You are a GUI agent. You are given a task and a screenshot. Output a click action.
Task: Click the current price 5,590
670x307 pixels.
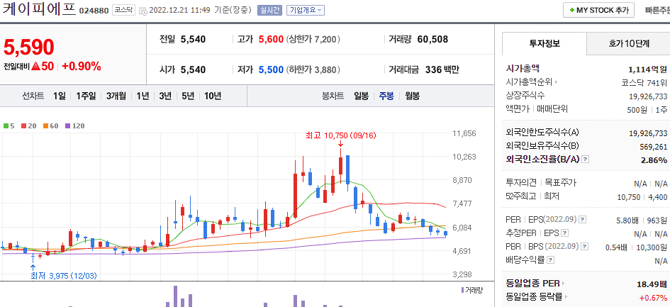point(29,47)
